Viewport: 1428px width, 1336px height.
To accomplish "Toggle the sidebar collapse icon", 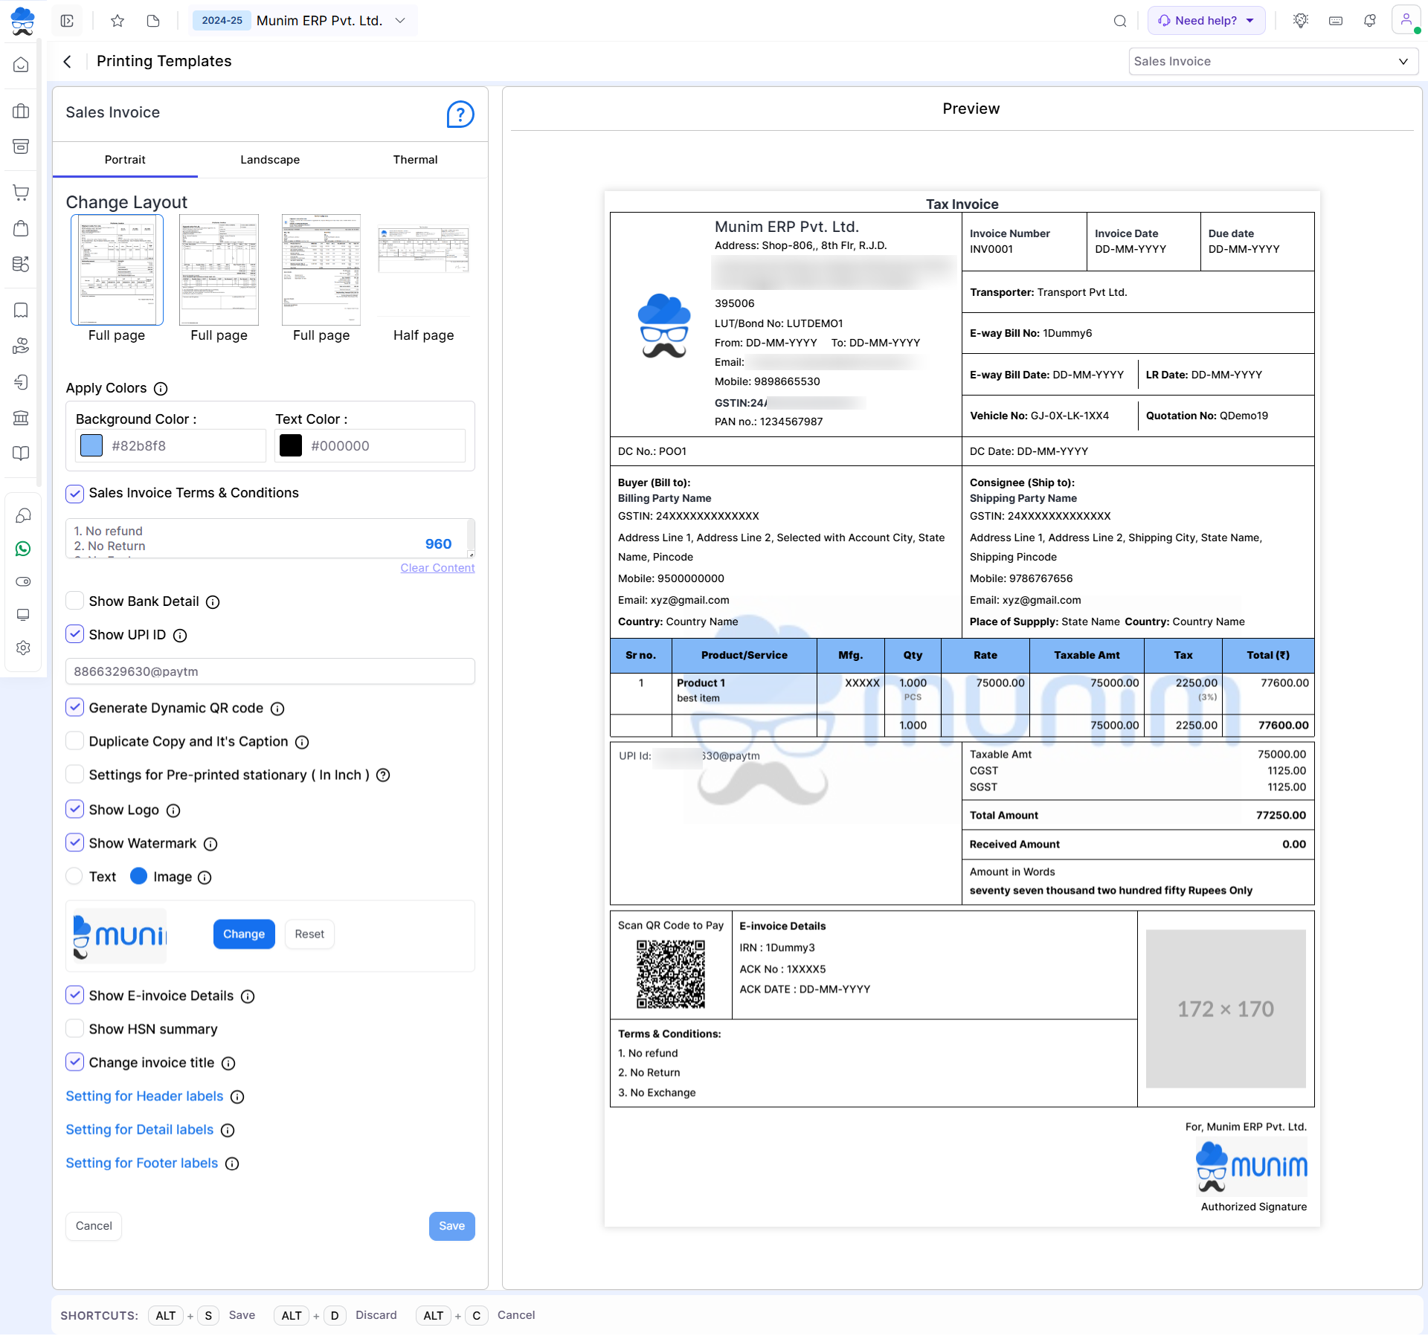I will click(67, 21).
